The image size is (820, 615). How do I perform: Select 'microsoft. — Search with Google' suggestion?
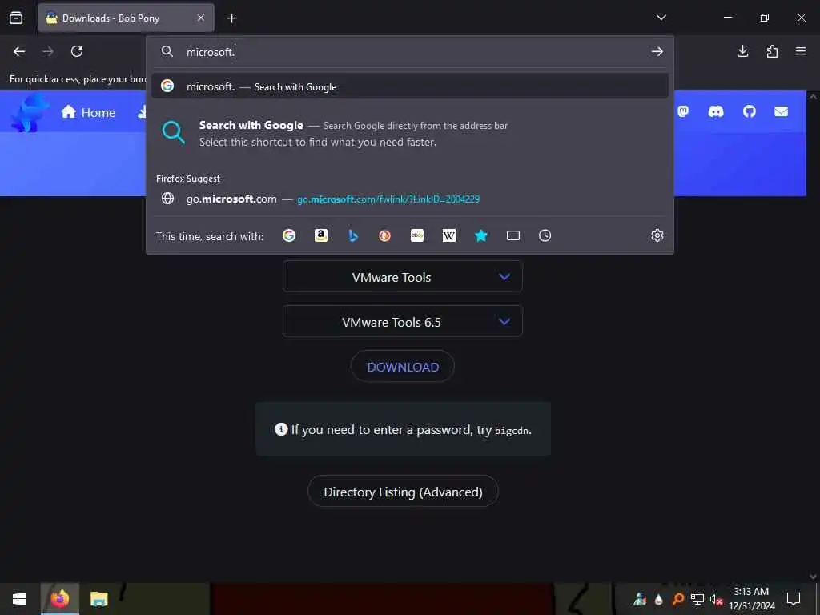click(x=409, y=86)
